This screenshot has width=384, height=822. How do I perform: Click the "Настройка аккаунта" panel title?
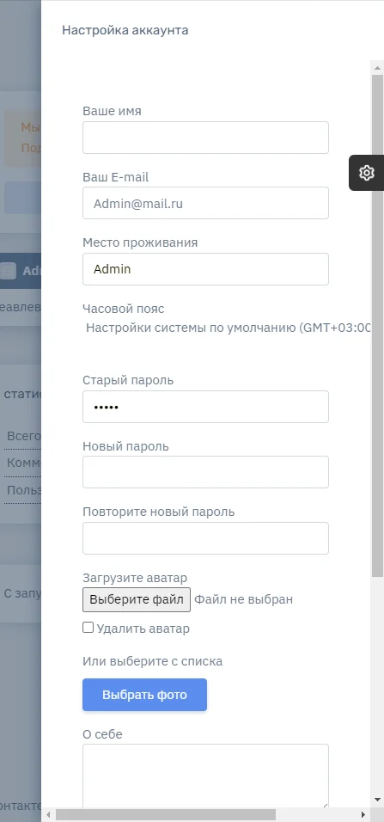tap(125, 30)
